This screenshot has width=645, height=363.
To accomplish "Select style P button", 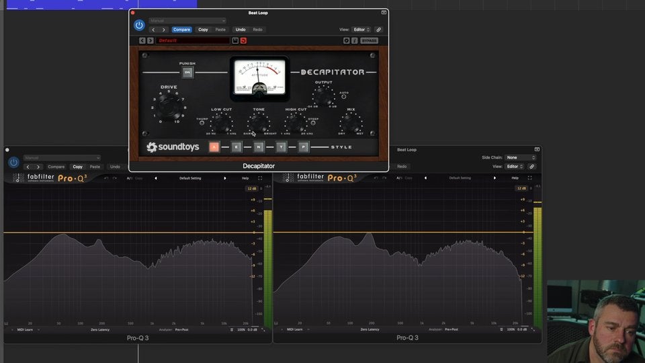I will [x=303, y=147].
